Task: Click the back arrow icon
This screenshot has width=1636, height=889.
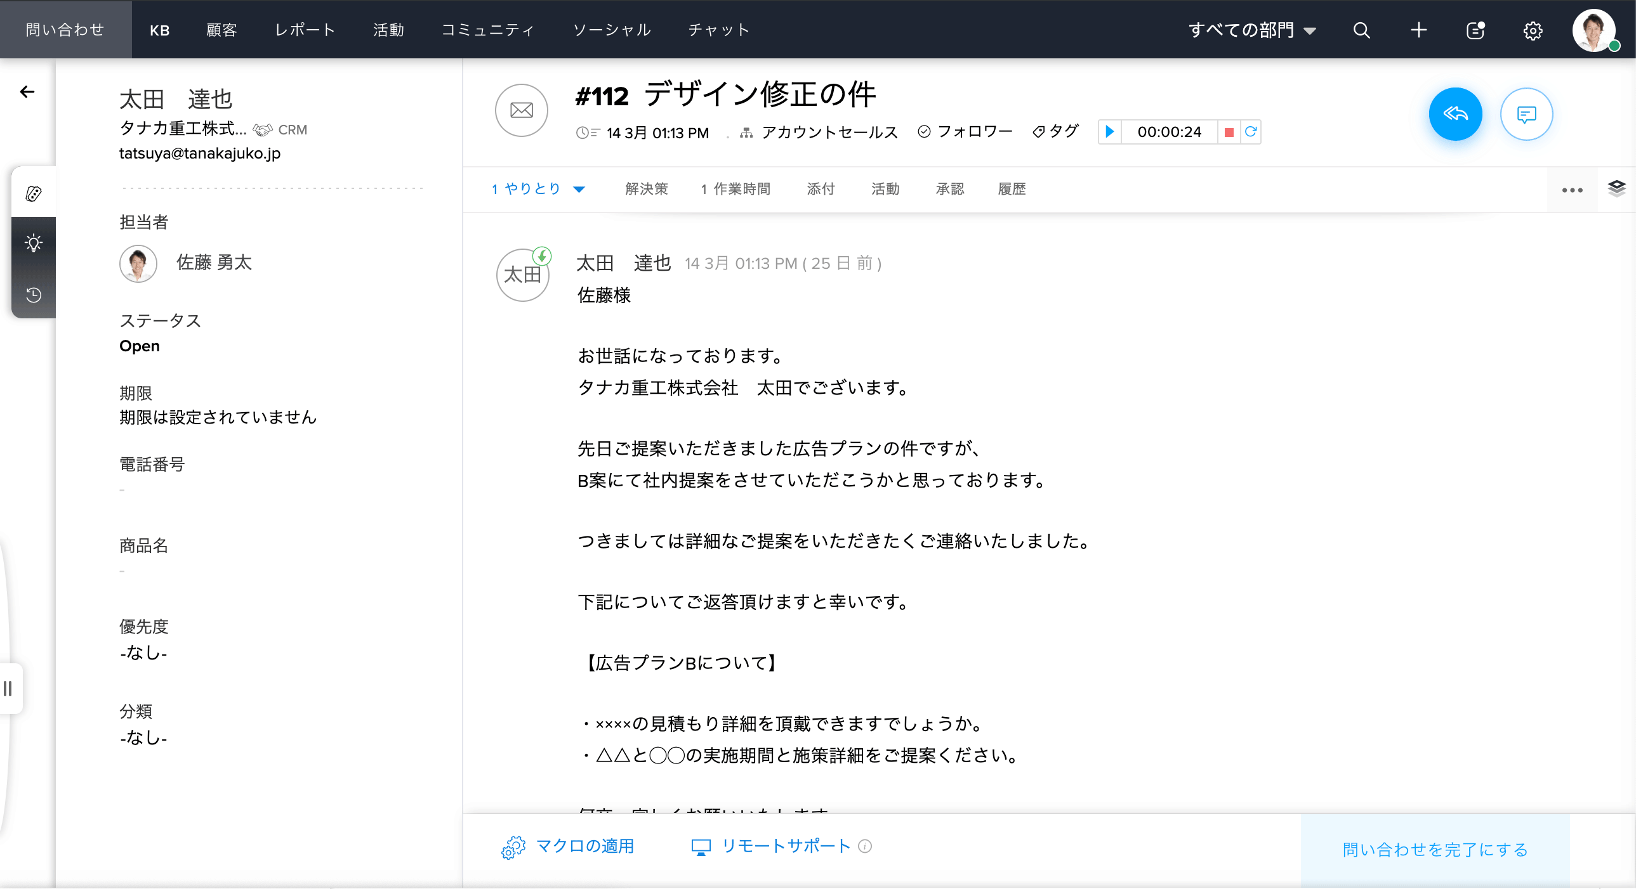Action: 27,92
